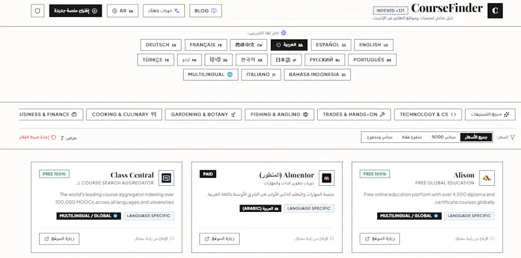Visit the Almentor website button
The image size is (521, 258).
tap(219, 239)
